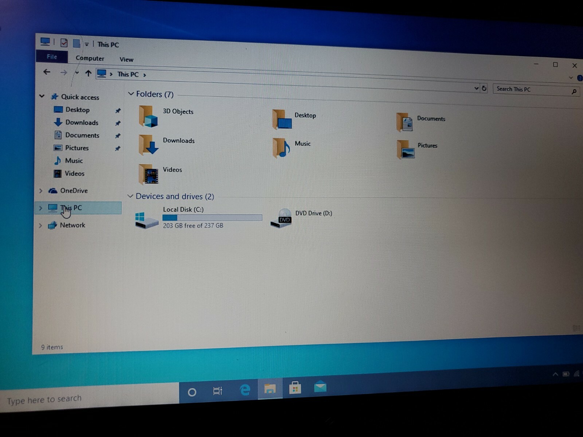583x437 pixels.
Task: Go up one level with Up arrow
Action: [88, 74]
